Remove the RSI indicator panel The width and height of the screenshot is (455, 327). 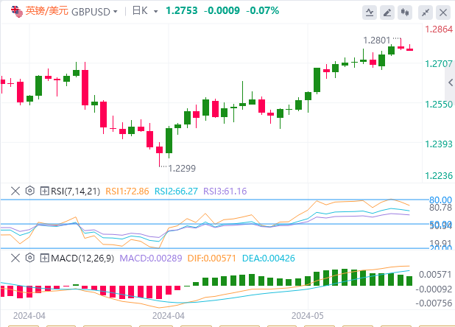pyautogui.click(x=15, y=191)
